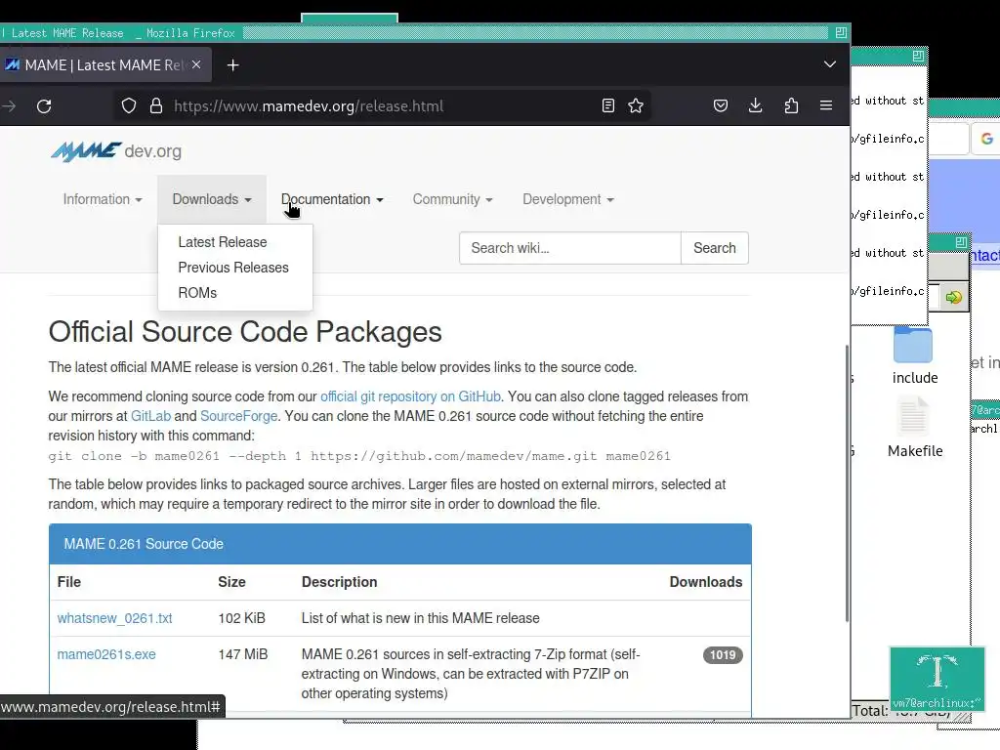Open the Save to Pocket icon
The image size is (1000, 750).
(721, 105)
